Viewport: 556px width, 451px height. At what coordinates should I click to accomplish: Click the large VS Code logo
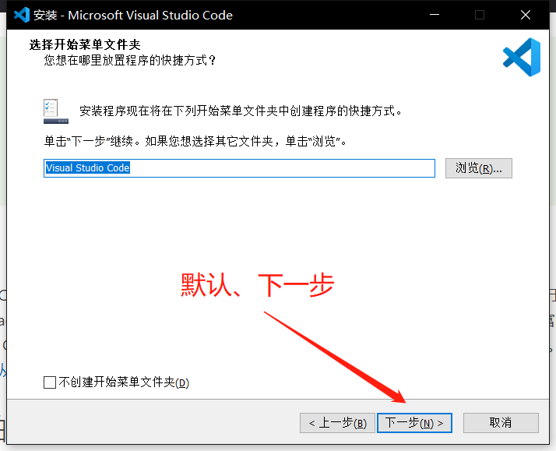522,57
